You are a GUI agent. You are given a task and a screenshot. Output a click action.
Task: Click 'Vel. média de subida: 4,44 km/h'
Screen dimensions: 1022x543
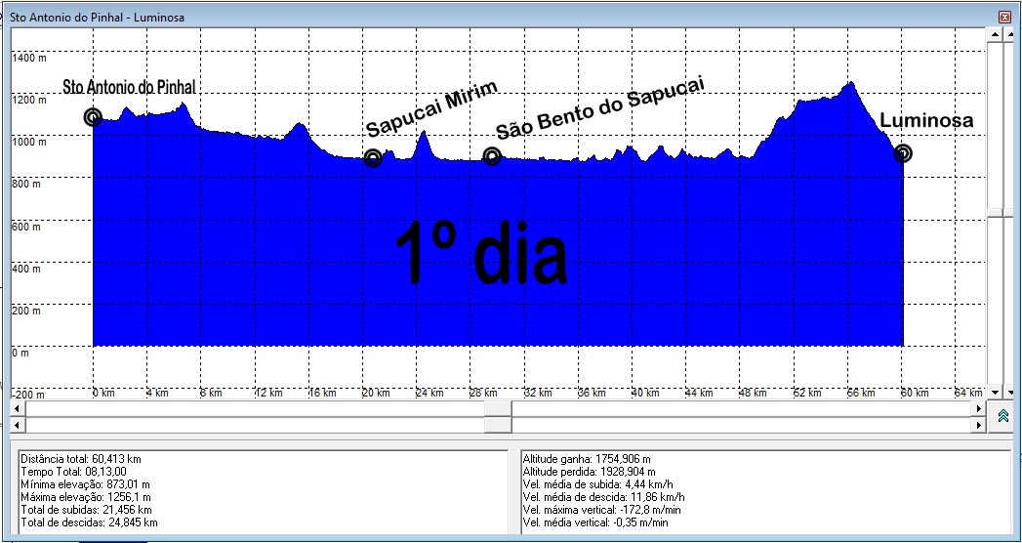pos(597,484)
